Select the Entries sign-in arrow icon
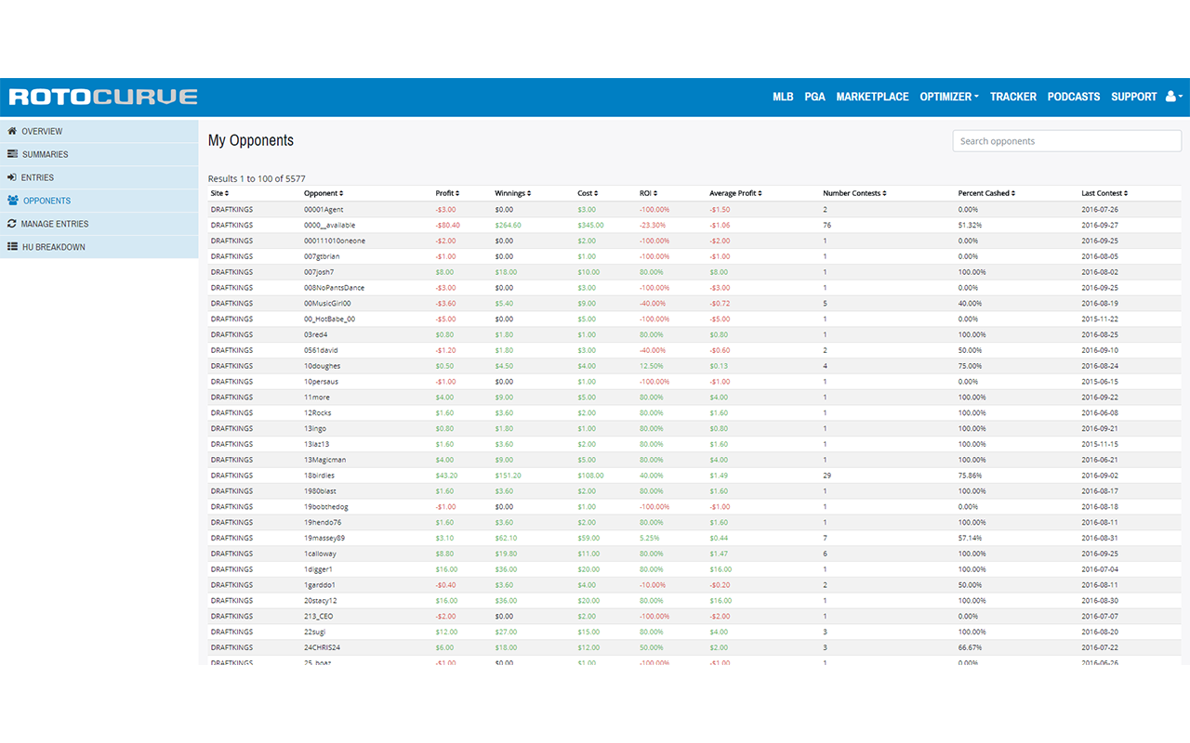 pos(13,177)
